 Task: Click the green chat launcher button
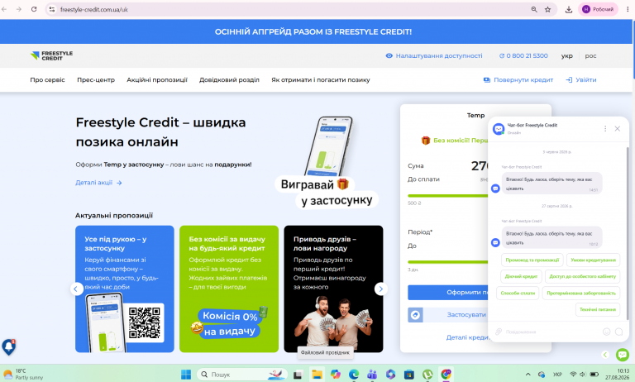[623, 355]
